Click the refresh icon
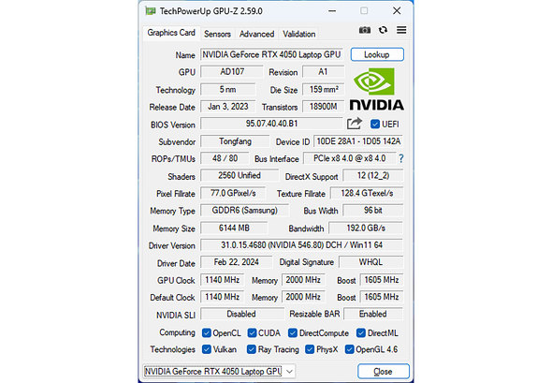Image resolution: width=552 pixels, height=383 pixels. (383, 30)
